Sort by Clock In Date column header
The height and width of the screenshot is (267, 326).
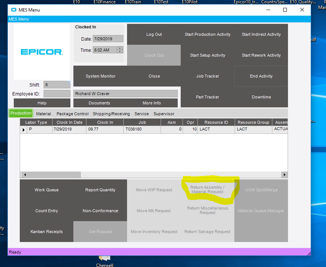click(x=69, y=122)
